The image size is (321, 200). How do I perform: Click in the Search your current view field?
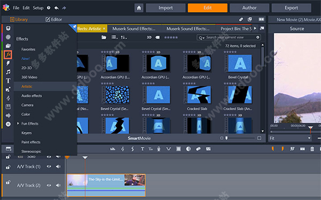(x=229, y=37)
